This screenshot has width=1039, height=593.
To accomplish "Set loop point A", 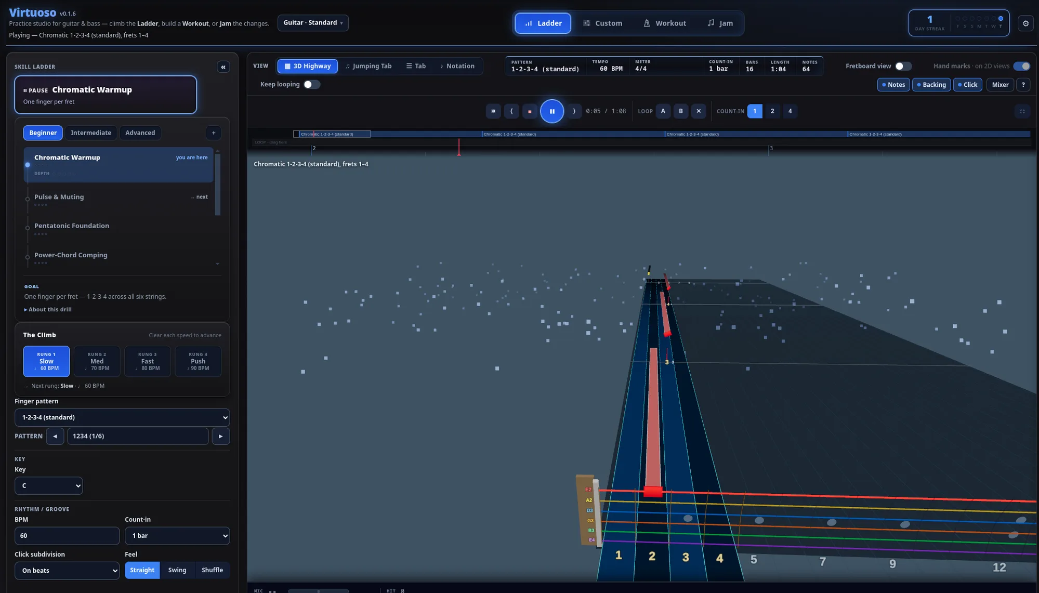I will [x=663, y=111].
